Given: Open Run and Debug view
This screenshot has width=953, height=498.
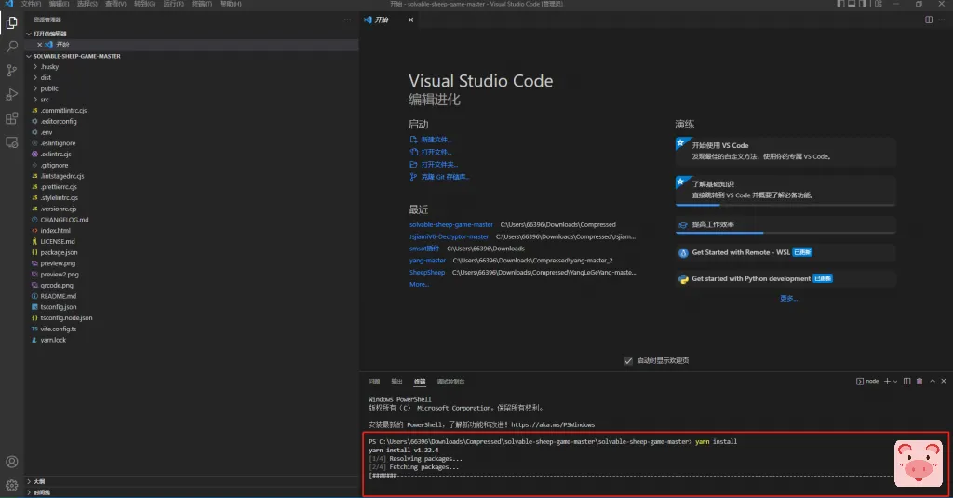Looking at the screenshot, I should coord(12,94).
